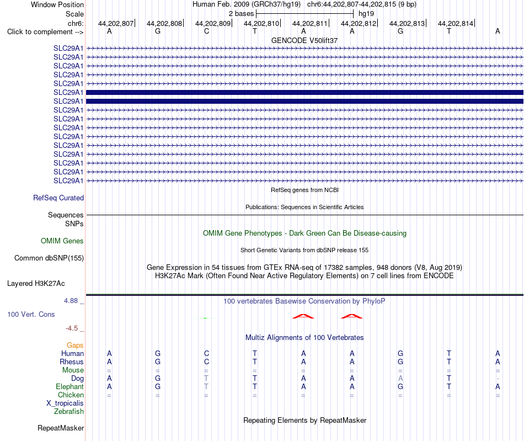This screenshot has height=441, width=524.
Task: Click the '100 Vert. Cons' track label
Action: (31, 314)
